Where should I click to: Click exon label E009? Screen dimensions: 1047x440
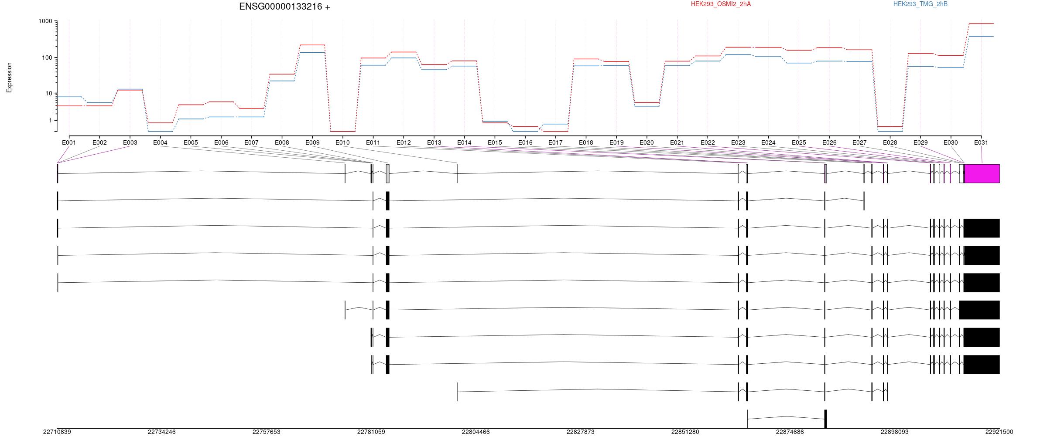click(x=312, y=142)
